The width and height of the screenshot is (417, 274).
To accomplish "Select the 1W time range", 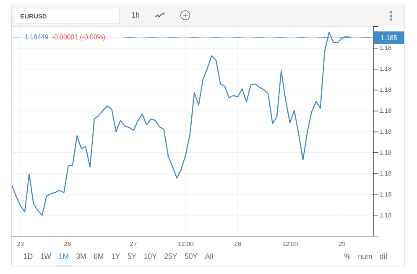I will (x=46, y=256).
